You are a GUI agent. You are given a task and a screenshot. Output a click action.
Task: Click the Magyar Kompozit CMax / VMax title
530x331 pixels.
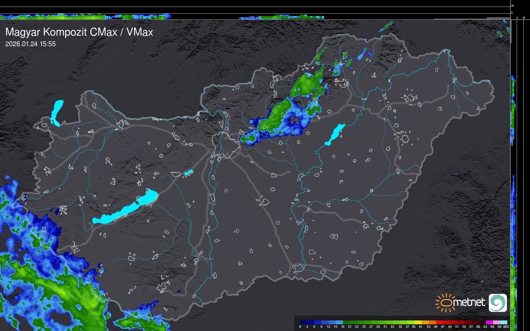tap(79, 32)
